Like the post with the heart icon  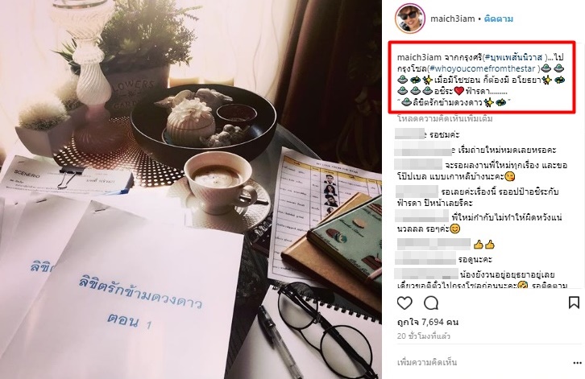[x=405, y=303]
